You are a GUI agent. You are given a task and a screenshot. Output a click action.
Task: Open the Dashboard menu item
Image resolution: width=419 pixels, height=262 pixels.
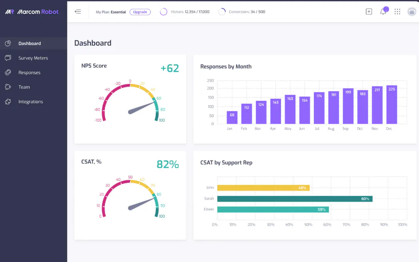34,43
